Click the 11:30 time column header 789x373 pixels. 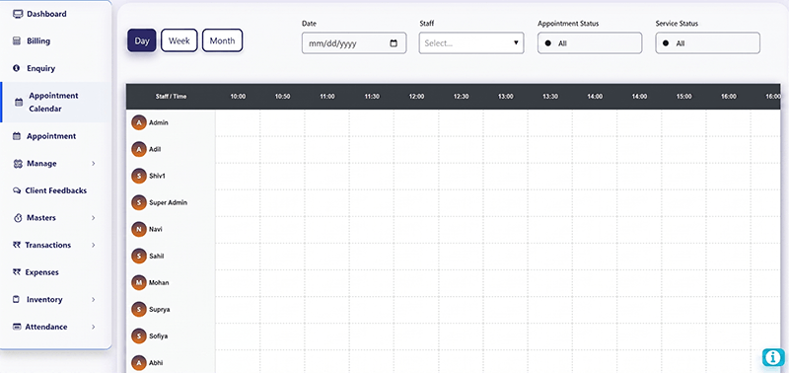(x=372, y=97)
